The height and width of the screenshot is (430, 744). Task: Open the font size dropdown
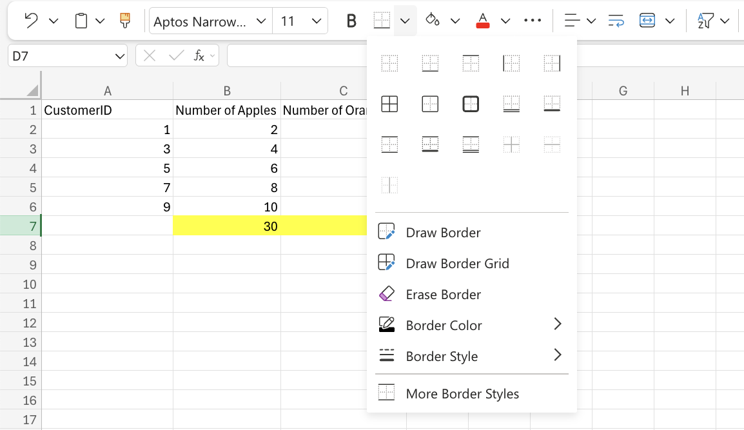coord(317,20)
